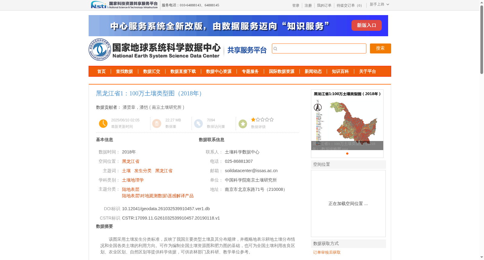Screen dimensions: 484x260
Task: Click the magnifier icon inside search box
Action: 275,49
